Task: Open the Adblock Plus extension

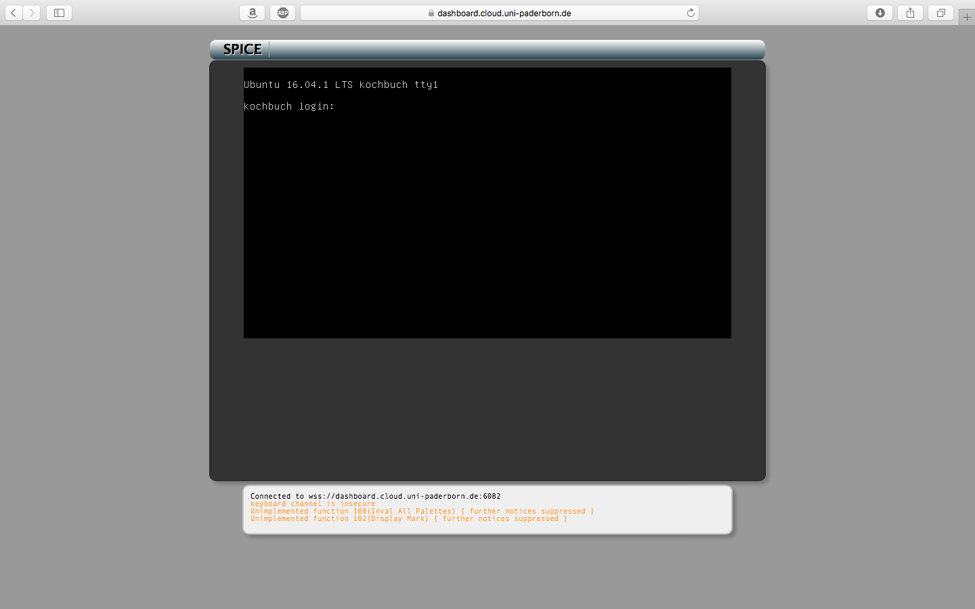Action: (x=282, y=13)
